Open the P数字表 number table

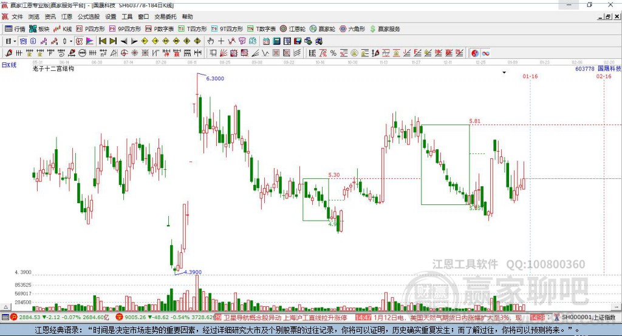[160, 29]
